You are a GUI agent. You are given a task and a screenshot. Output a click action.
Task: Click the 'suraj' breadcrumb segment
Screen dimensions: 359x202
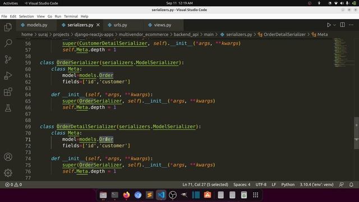pos(43,34)
